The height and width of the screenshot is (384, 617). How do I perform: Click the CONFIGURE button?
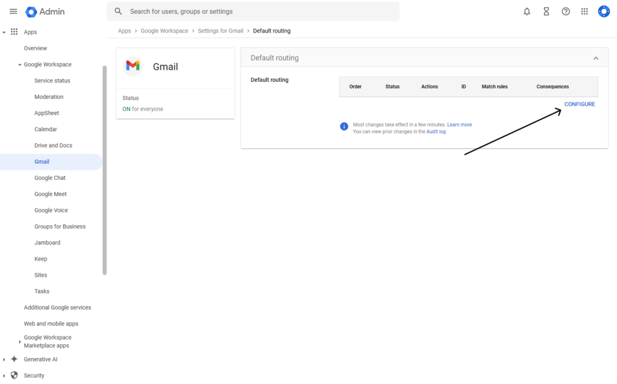click(579, 104)
